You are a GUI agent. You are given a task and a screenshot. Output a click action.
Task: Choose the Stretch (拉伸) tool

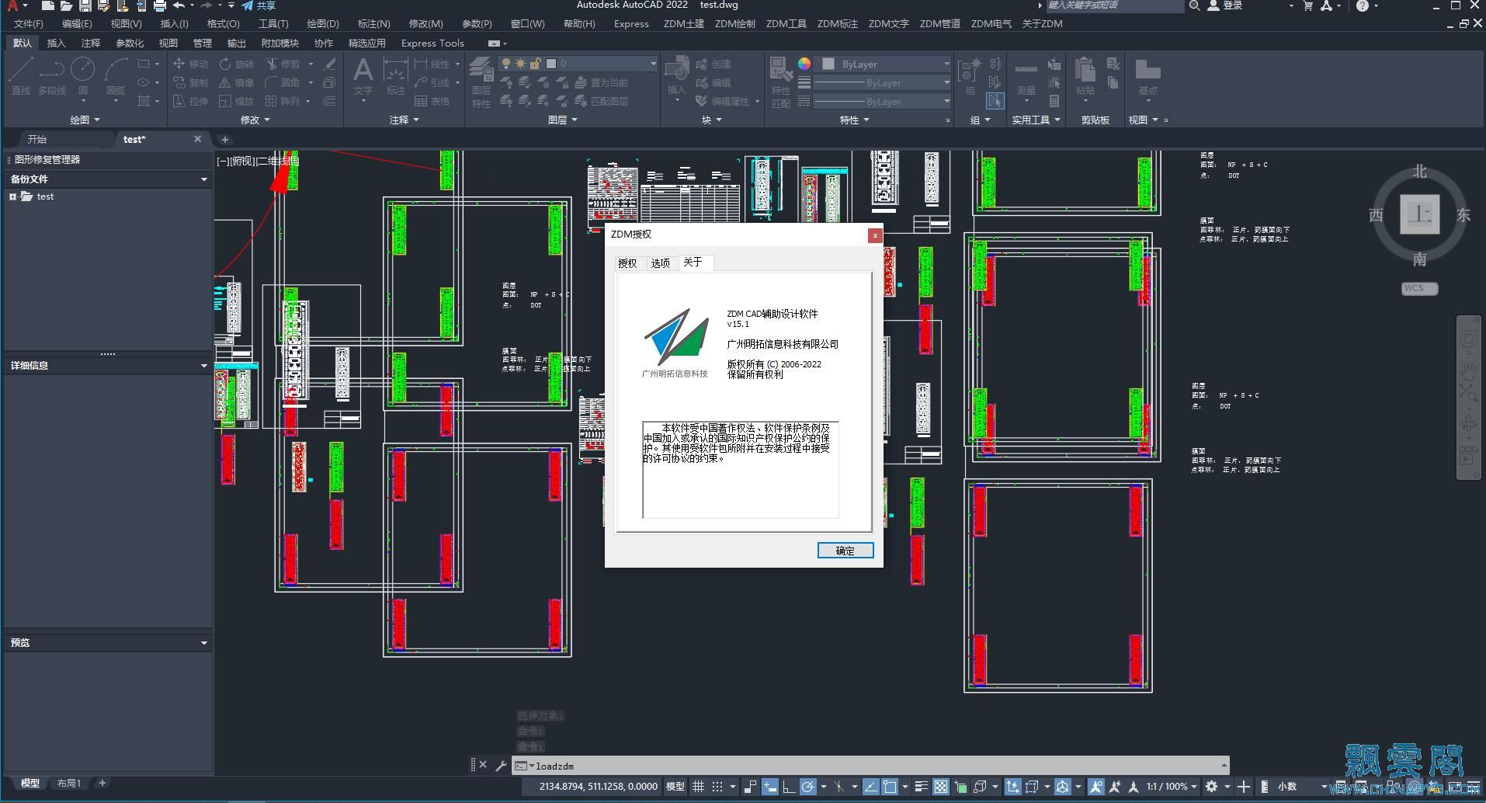(x=190, y=101)
